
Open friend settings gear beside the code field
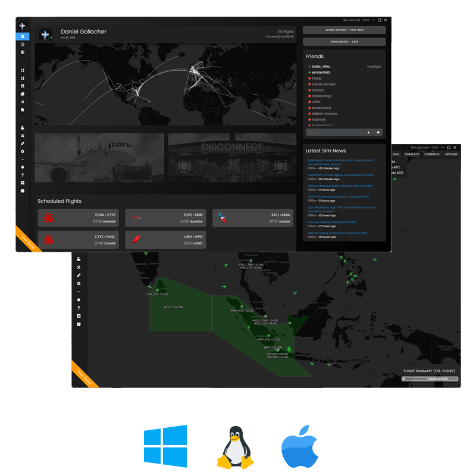[x=378, y=132]
